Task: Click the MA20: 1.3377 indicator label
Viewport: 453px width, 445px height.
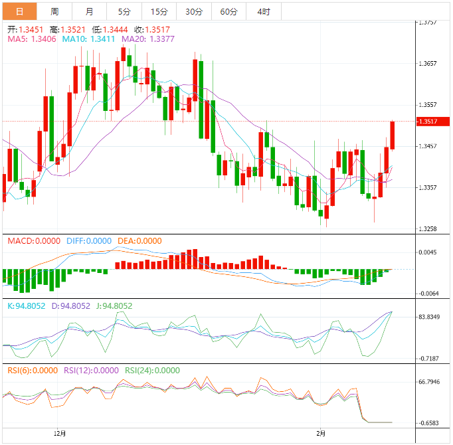Action: (x=148, y=39)
